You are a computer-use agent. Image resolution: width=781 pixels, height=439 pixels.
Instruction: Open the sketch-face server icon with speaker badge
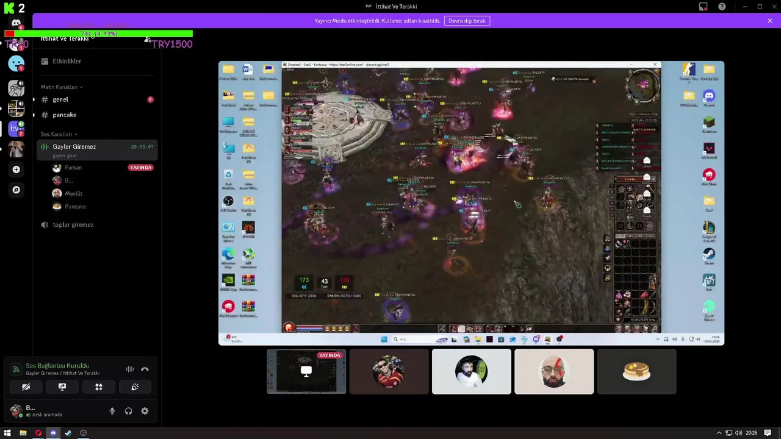[16, 88]
